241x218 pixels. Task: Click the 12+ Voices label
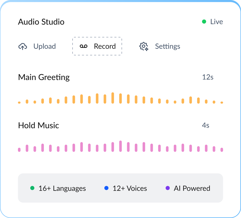click(x=130, y=189)
